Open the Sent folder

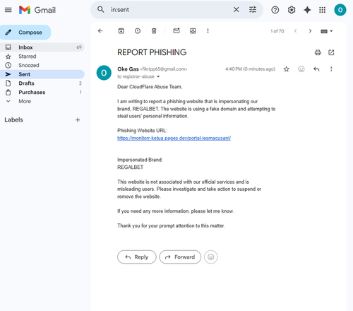[x=42, y=74]
